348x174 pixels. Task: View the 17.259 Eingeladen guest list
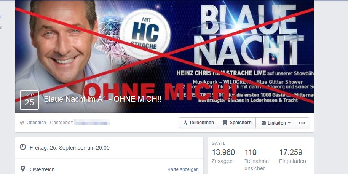pos(292,156)
